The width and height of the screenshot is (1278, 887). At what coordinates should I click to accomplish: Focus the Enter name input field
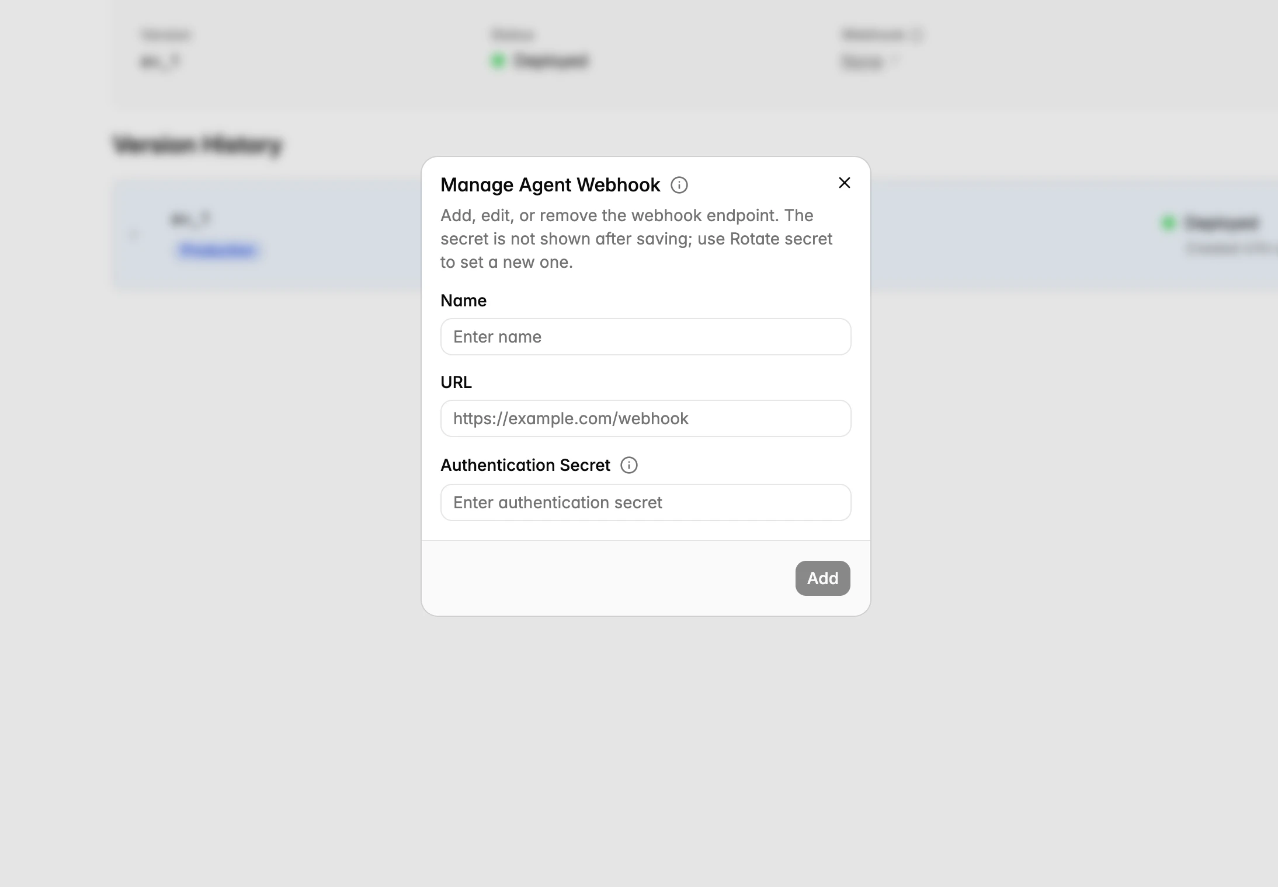point(645,337)
